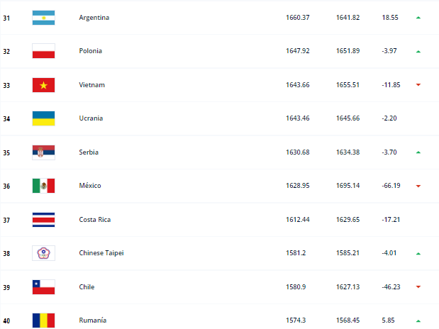Screen dimensions: 439x329
Task: Click the rank number 39 for Chile
Action: pyautogui.click(x=6, y=288)
